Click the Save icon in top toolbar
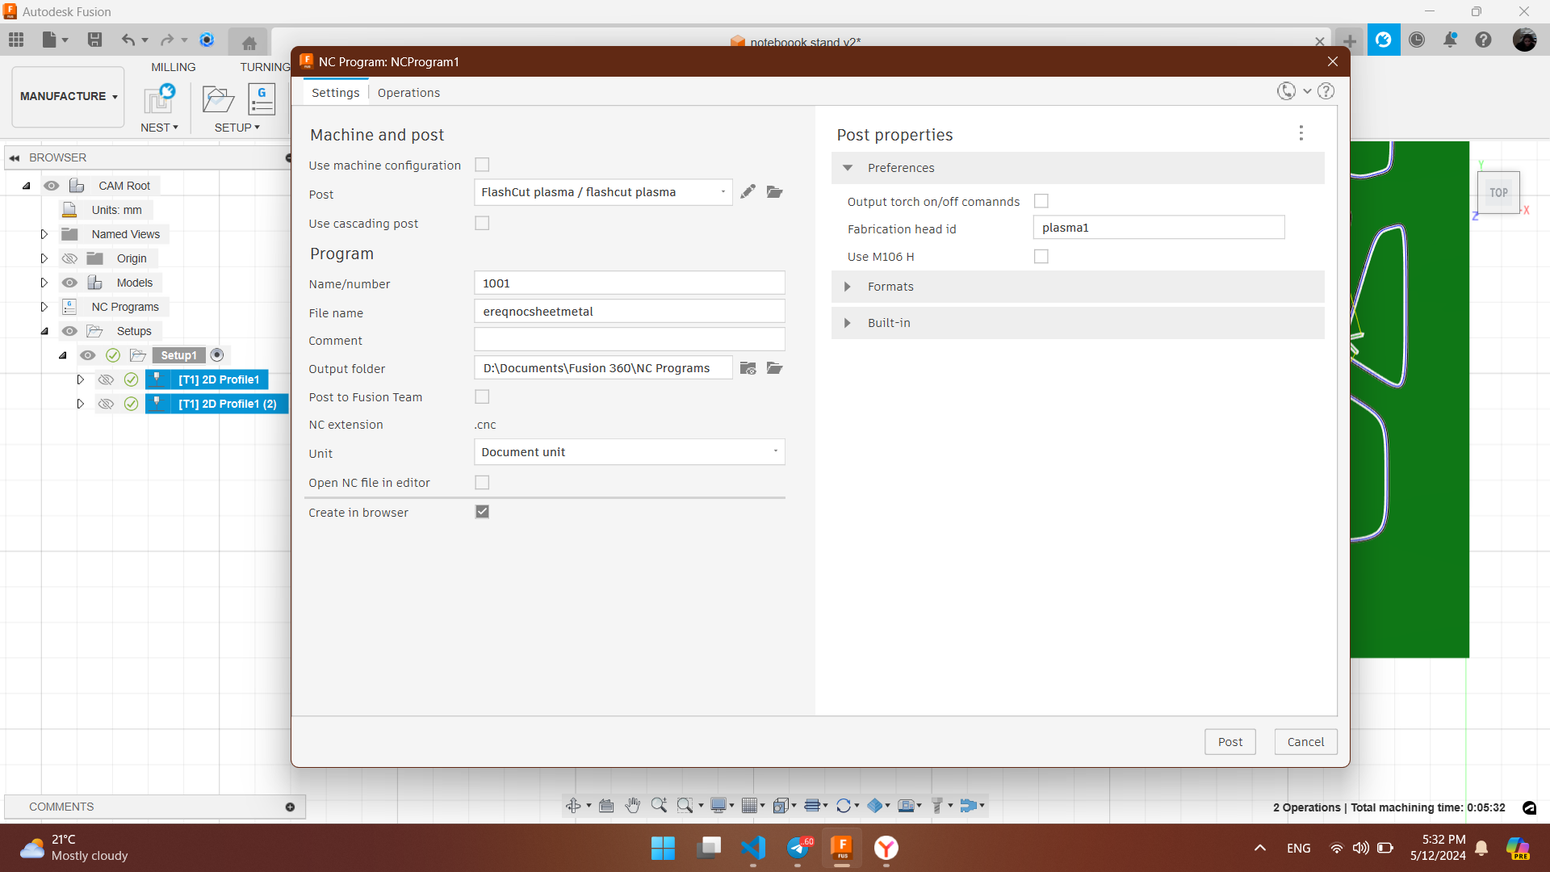 pos(94,40)
